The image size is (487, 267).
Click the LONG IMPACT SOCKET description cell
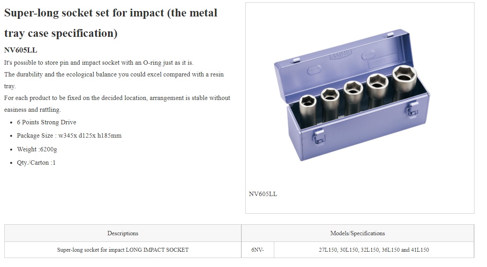click(x=123, y=250)
